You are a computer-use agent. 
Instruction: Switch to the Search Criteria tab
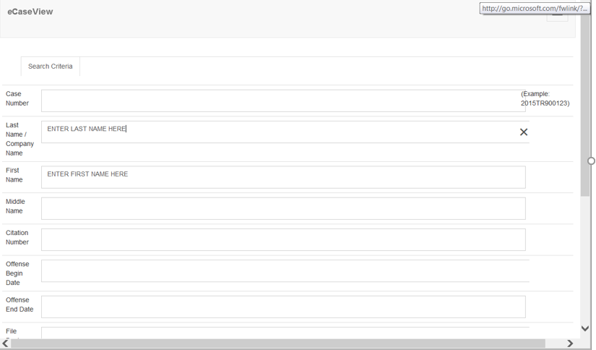[51, 67]
